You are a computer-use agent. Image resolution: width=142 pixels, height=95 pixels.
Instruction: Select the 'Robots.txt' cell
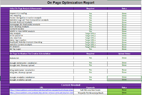42,58
